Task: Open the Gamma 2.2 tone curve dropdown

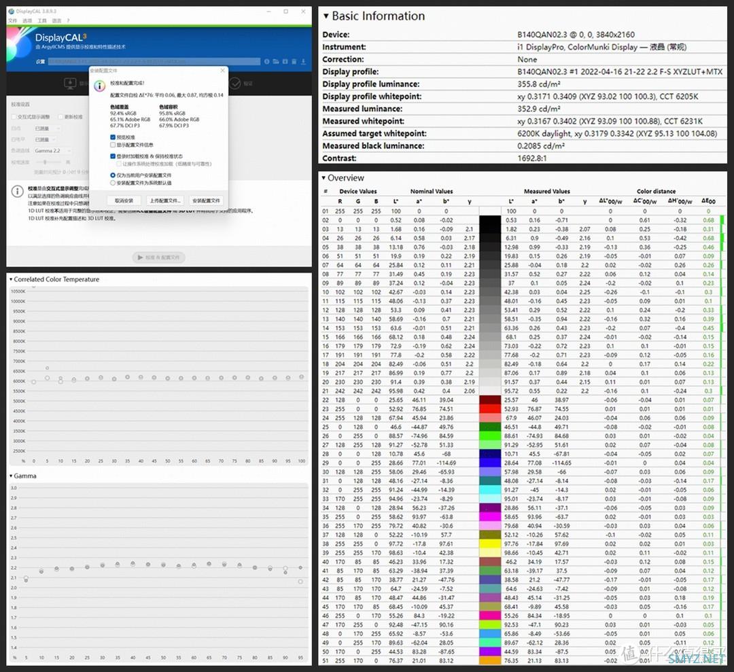Action: click(53, 151)
